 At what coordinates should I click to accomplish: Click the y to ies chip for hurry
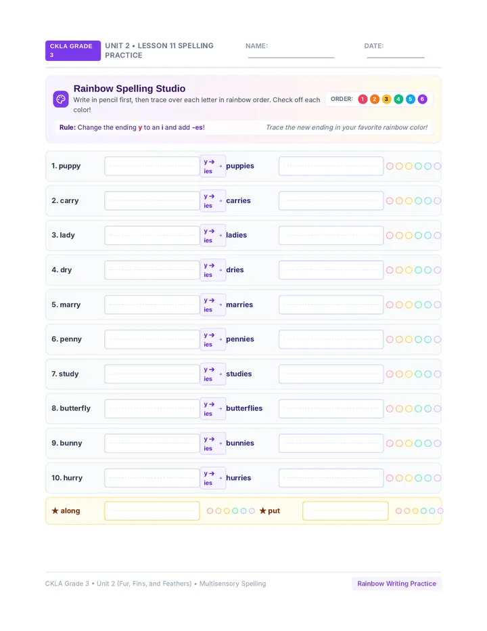(213, 478)
